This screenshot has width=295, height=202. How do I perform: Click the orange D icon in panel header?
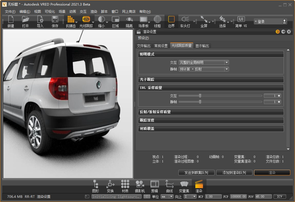[278, 32]
